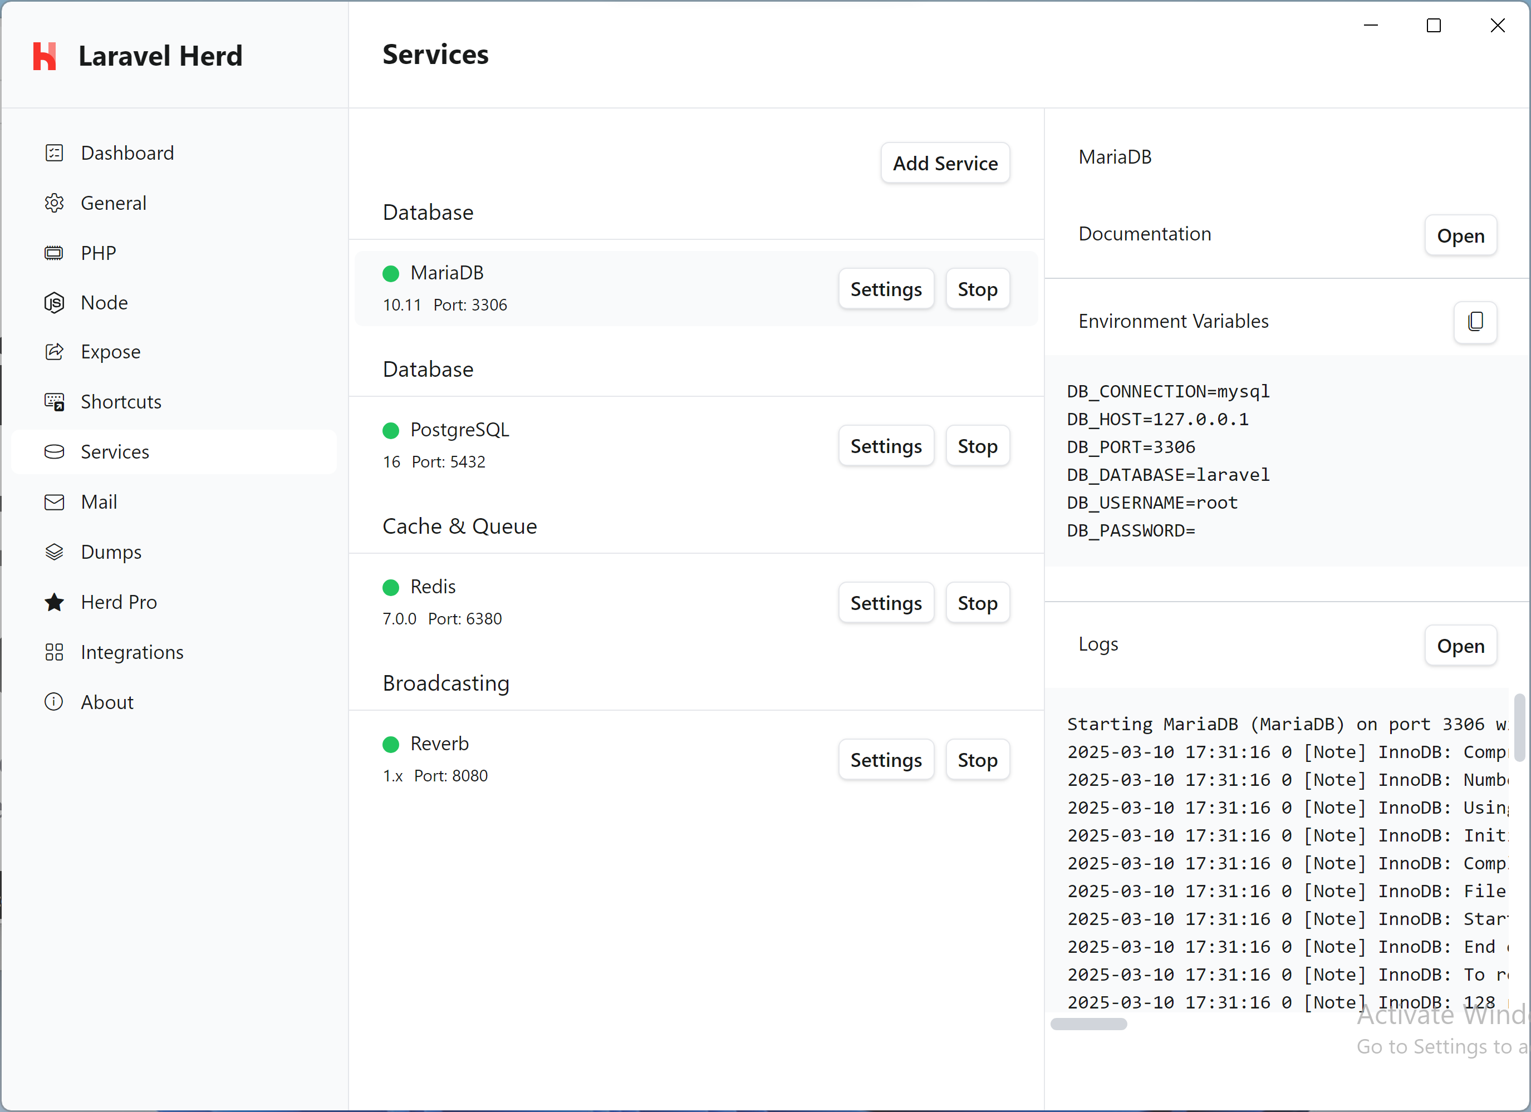Open the Herd Pro section
The image size is (1531, 1112).
tap(119, 602)
